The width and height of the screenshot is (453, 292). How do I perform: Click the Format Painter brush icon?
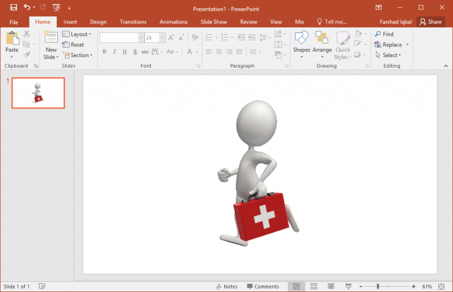[27, 55]
